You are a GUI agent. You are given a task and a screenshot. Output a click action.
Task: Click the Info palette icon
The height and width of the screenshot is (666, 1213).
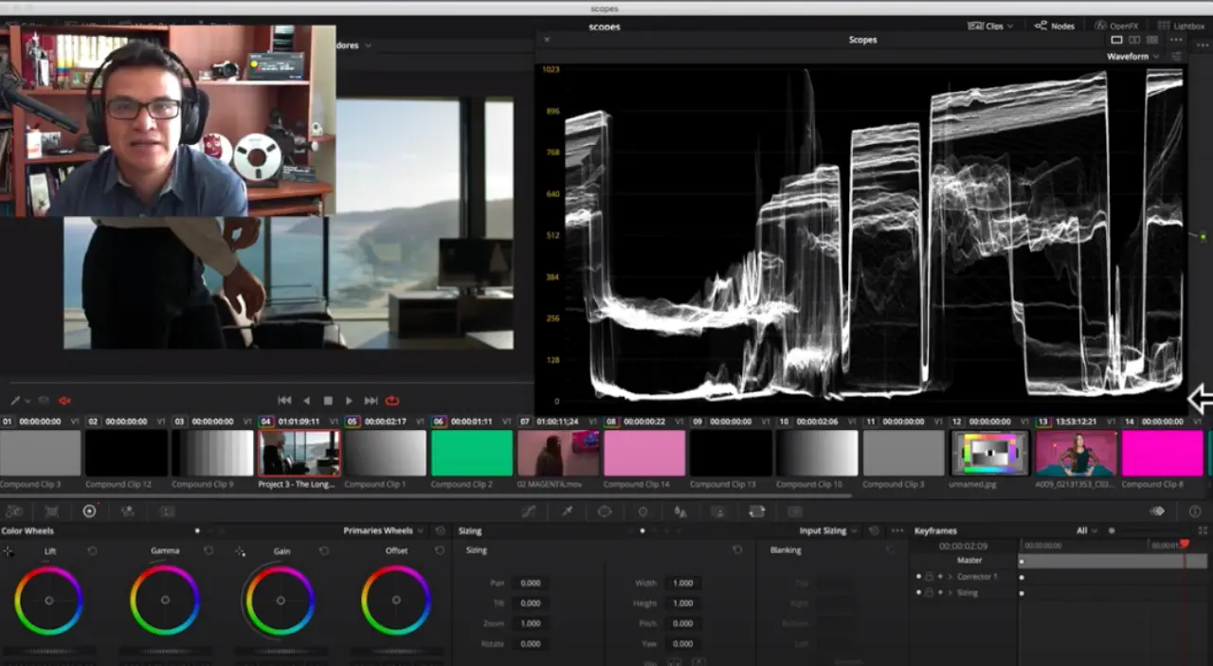pos(1194,512)
